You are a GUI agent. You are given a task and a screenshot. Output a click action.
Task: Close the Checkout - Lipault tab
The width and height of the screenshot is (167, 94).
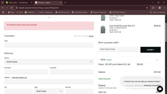pos(61,3)
